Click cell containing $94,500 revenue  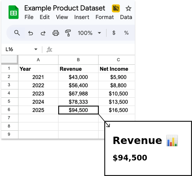pyautogui.click(x=78, y=110)
